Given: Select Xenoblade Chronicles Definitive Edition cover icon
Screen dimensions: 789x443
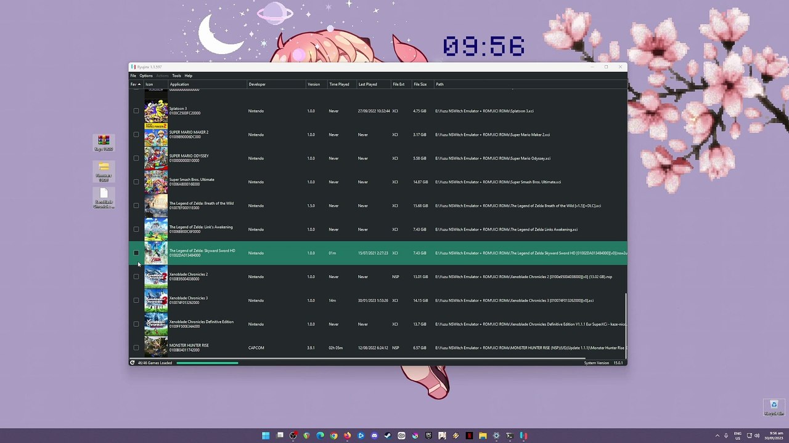Looking at the screenshot, I should 156,324.
